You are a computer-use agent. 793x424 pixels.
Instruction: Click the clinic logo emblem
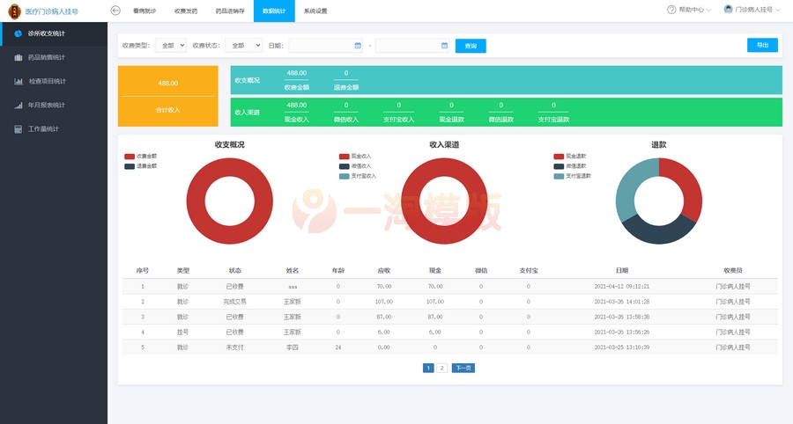click(x=15, y=11)
